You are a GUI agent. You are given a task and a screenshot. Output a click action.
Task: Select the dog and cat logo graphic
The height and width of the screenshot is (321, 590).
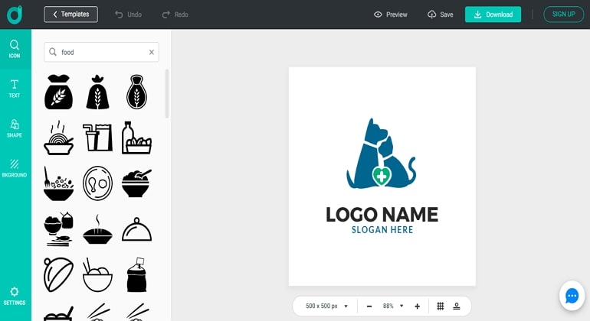click(381, 153)
